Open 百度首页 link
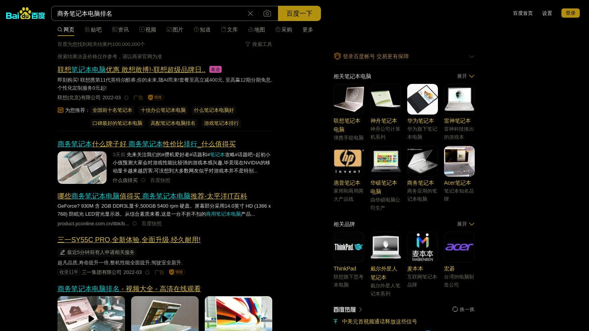The height and width of the screenshot is (331, 589). point(523,13)
